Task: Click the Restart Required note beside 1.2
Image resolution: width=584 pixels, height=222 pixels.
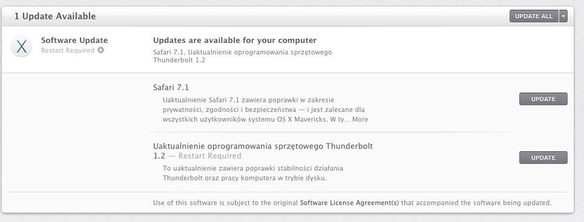Action: 205,155
